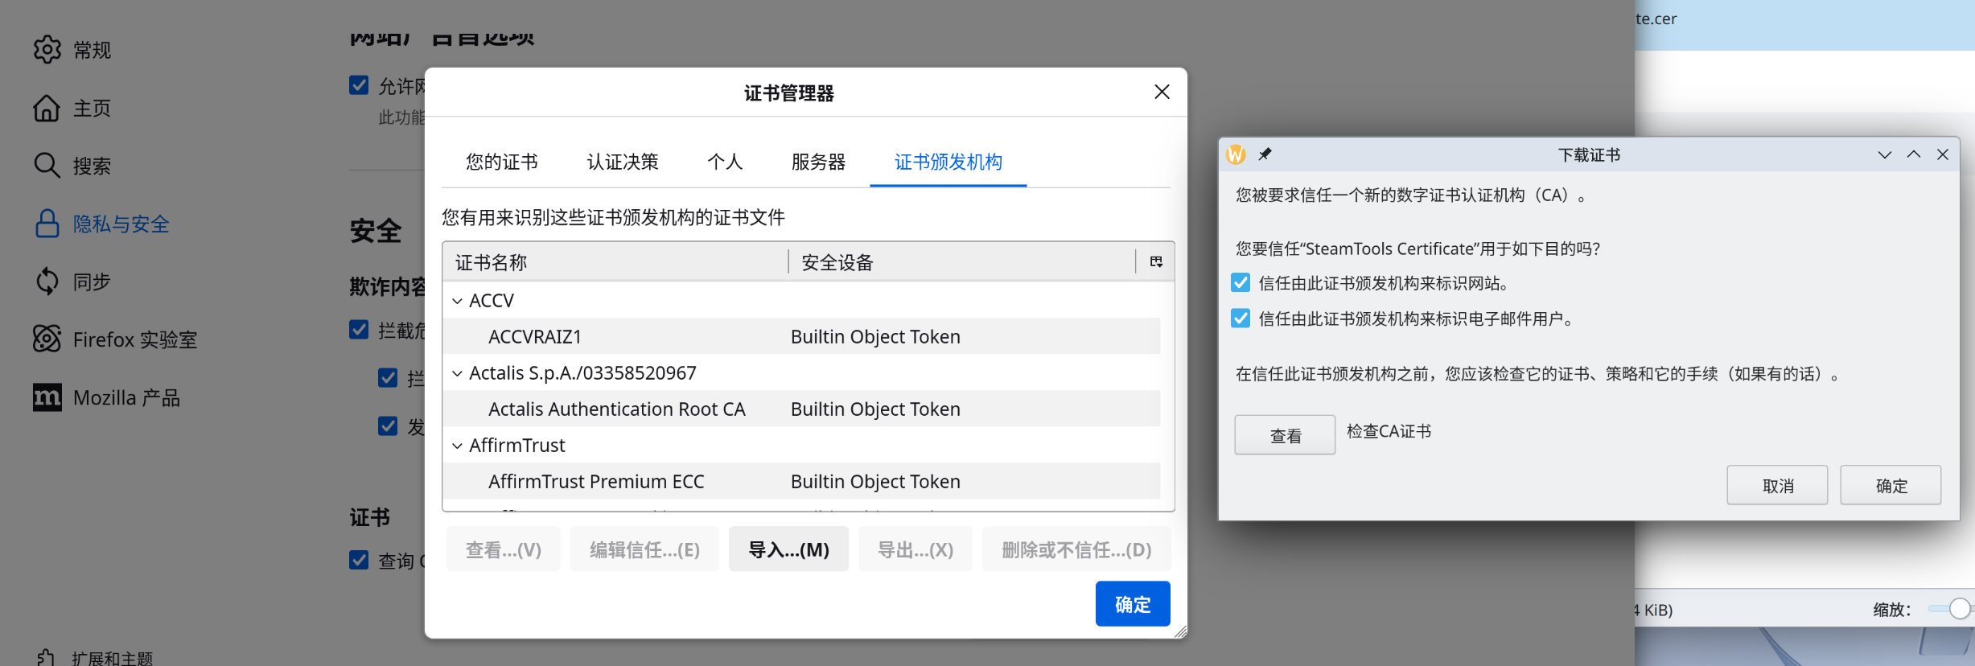Open the 同步 settings category
1975x666 pixels.
pos(92,282)
